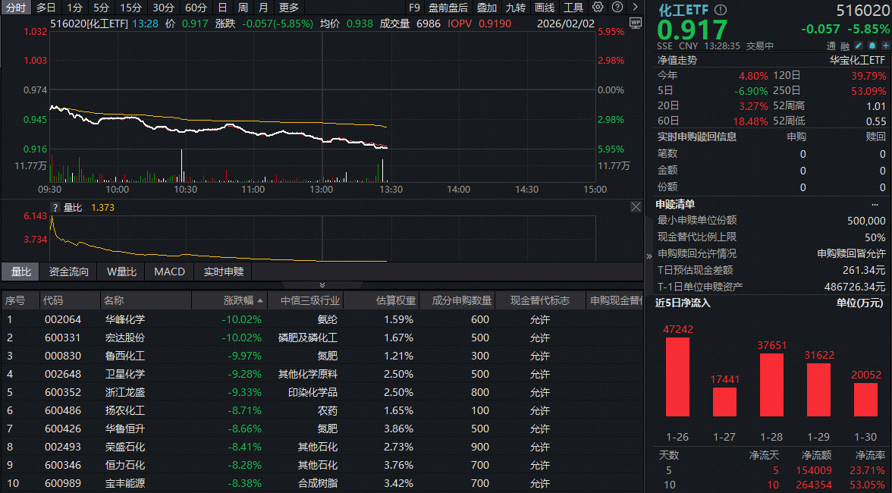Open the price alert bell icon
This screenshot has width=892, height=493.
click(872, 46)
